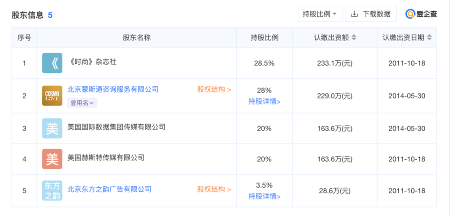450x216 pixels.
Task: Open 北京蒙斯通咨询服务有限公司 company link
Action: [113, 90]
